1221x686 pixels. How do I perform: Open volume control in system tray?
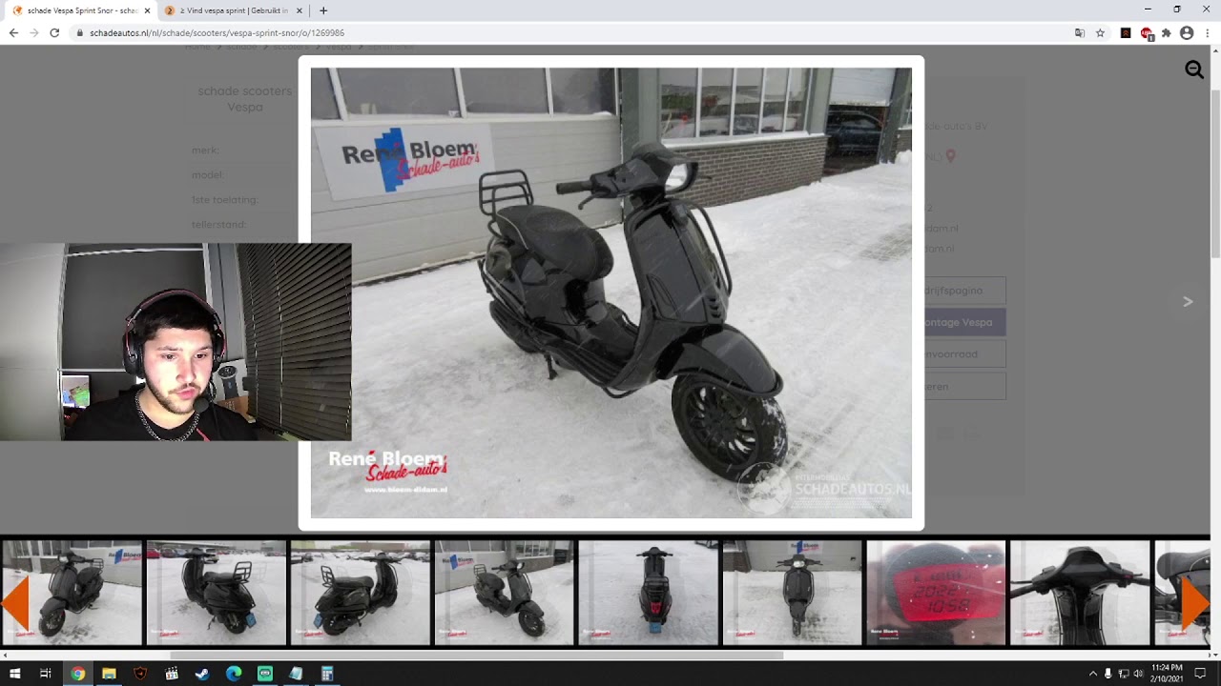pyautogui.click(x=1137, y=674)
